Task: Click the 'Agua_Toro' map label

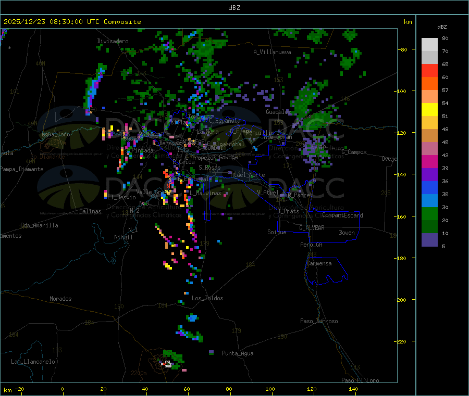Action: tap(56, 134)
